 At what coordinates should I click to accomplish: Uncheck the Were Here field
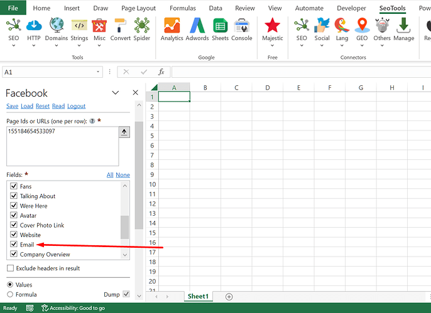(14, 205)
